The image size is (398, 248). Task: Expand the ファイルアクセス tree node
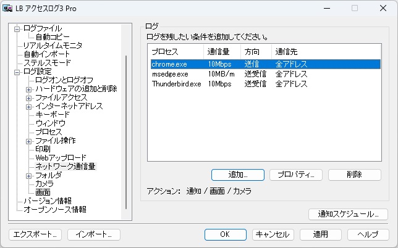coord(28,98)
